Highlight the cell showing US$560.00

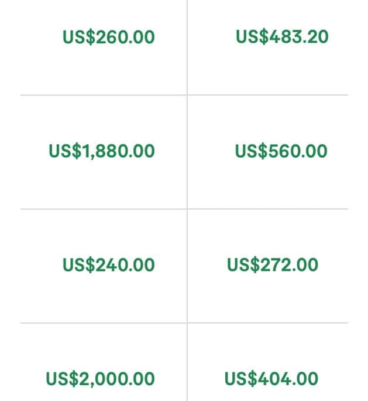pos(268,179)
